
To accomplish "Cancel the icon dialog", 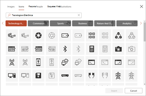I will 134,91.
